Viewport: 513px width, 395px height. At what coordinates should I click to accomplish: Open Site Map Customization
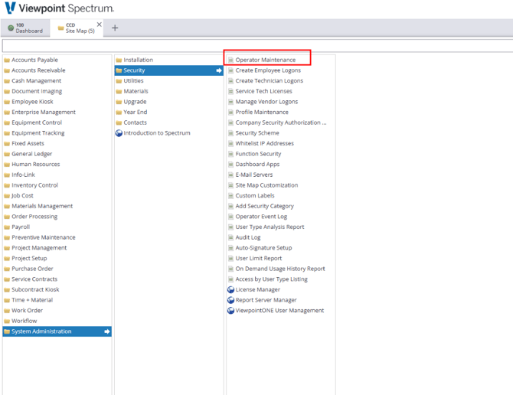266,185
